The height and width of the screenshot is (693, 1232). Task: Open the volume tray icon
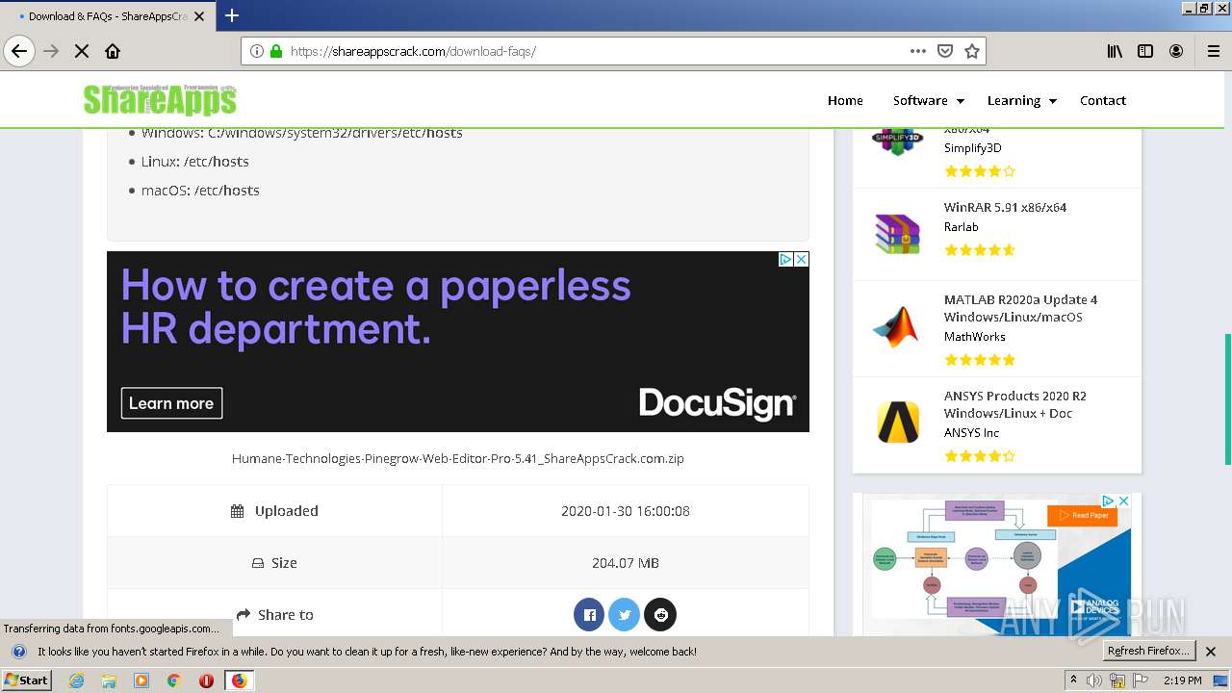tap(1094, 680)
